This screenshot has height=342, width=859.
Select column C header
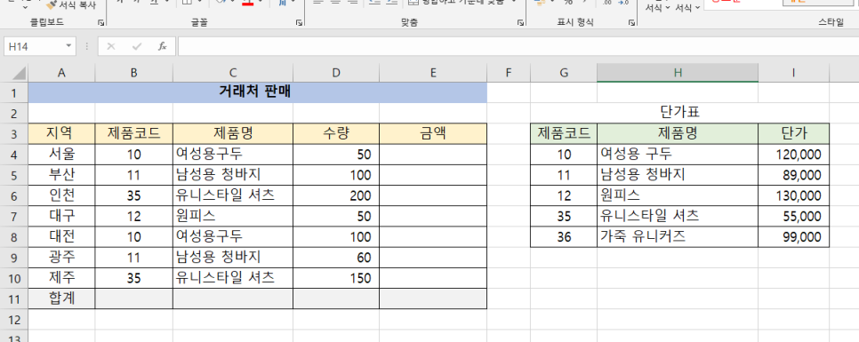point(233,73)
